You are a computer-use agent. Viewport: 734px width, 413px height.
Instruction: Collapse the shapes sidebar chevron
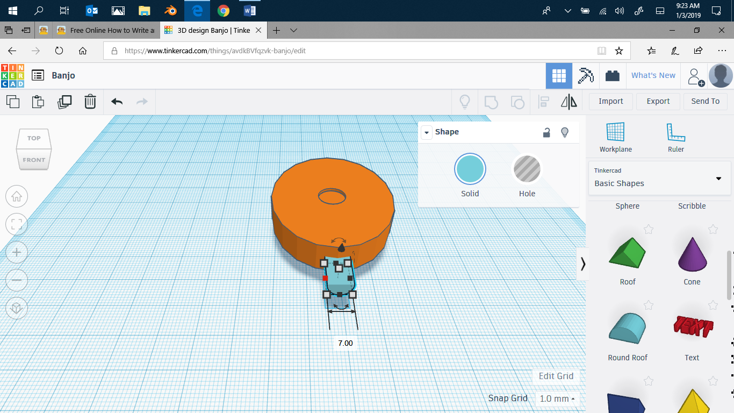[x=583, y=264]
